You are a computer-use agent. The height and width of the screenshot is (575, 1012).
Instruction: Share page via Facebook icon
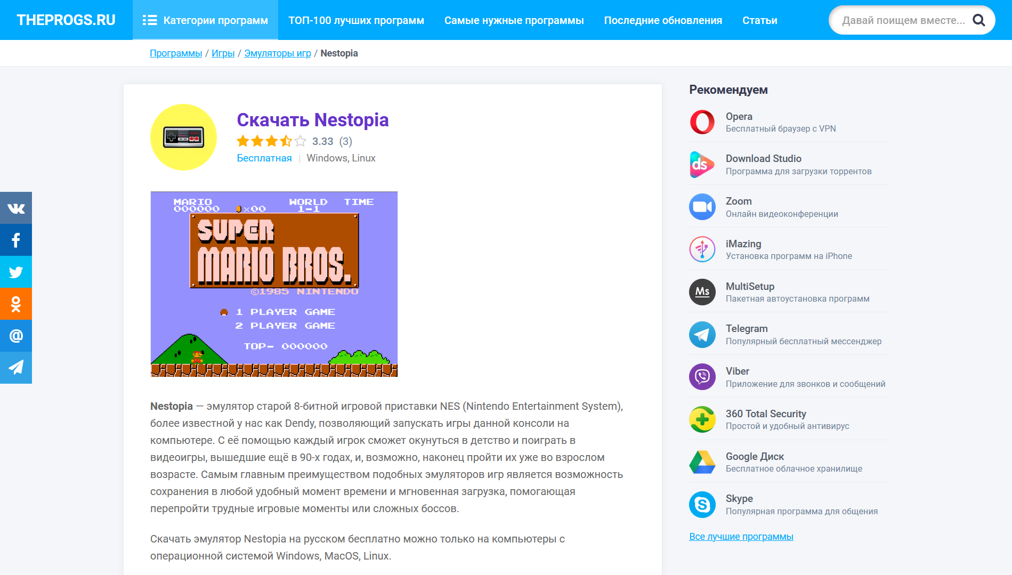coord(16,240)
